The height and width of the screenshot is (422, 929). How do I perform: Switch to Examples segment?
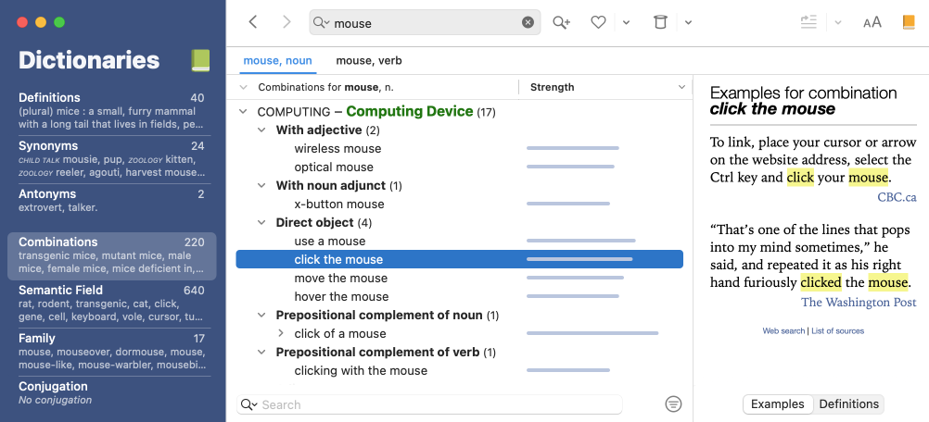777,403
